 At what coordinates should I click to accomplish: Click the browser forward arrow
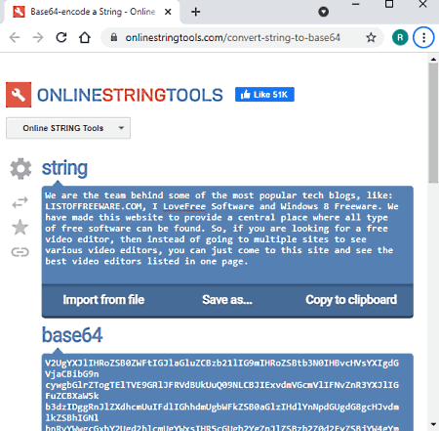pyautogui.click(x=38, y=38)
